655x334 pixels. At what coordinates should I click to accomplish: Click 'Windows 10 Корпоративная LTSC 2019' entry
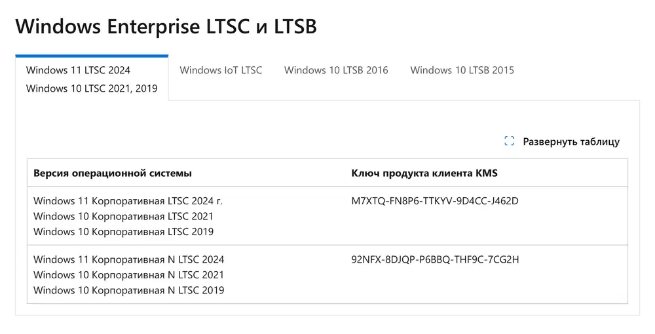123,231
